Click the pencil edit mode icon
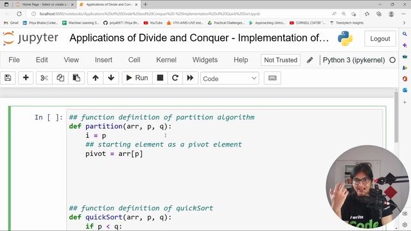411x231 pixels. (310, 60)
